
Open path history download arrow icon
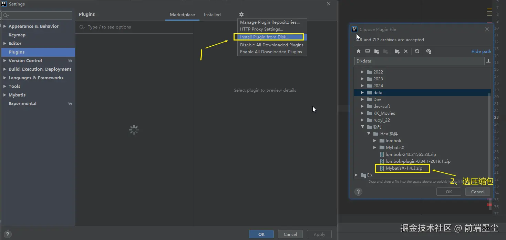488,61
